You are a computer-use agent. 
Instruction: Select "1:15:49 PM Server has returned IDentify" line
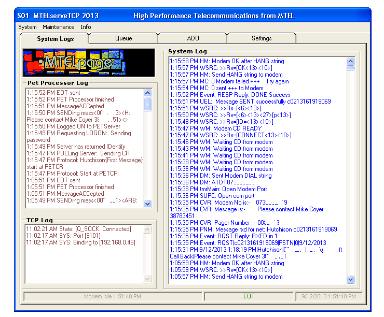pos(76,147)
